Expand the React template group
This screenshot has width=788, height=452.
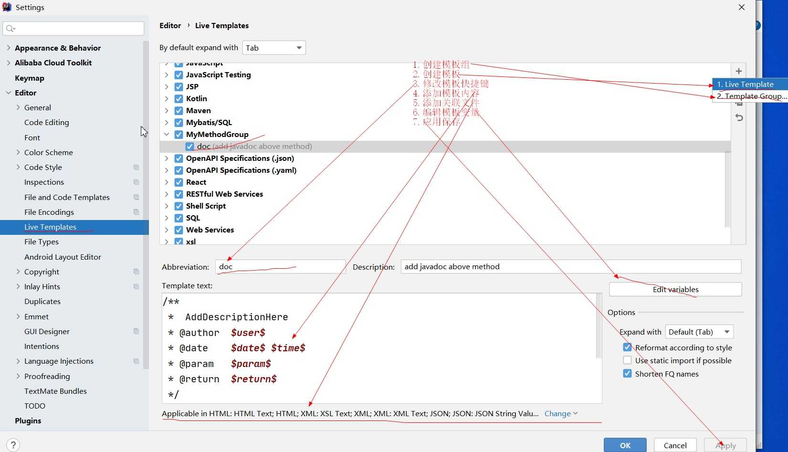tap(166, 182)
